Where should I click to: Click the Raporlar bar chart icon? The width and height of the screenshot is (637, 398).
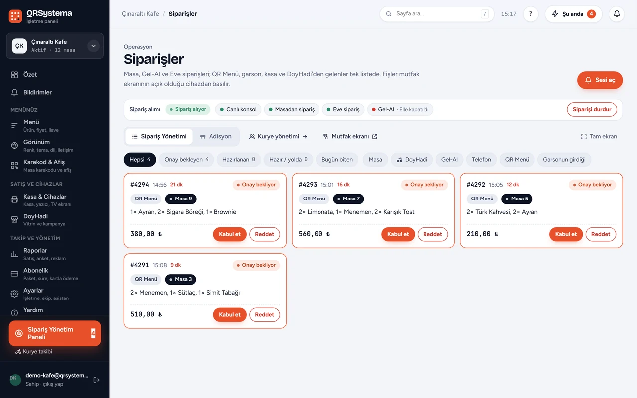click(14, 254)
